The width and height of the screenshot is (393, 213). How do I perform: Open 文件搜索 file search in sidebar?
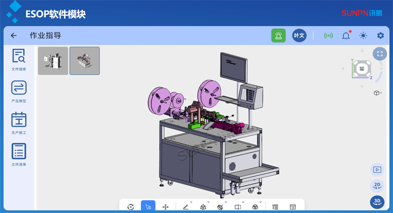[x=19, y=59]
